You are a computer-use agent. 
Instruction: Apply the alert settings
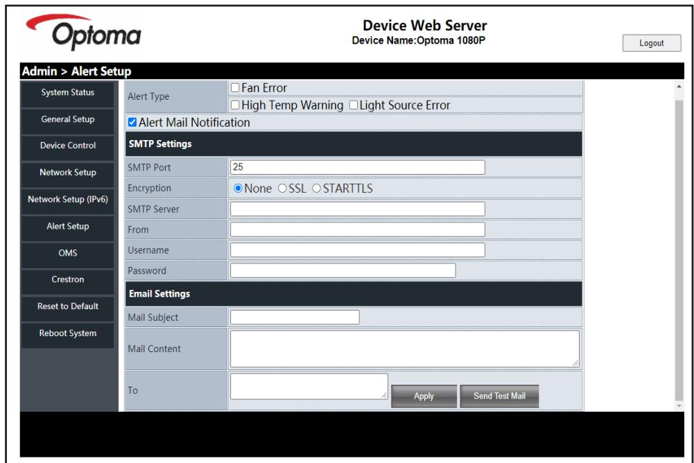coord(424,396)
